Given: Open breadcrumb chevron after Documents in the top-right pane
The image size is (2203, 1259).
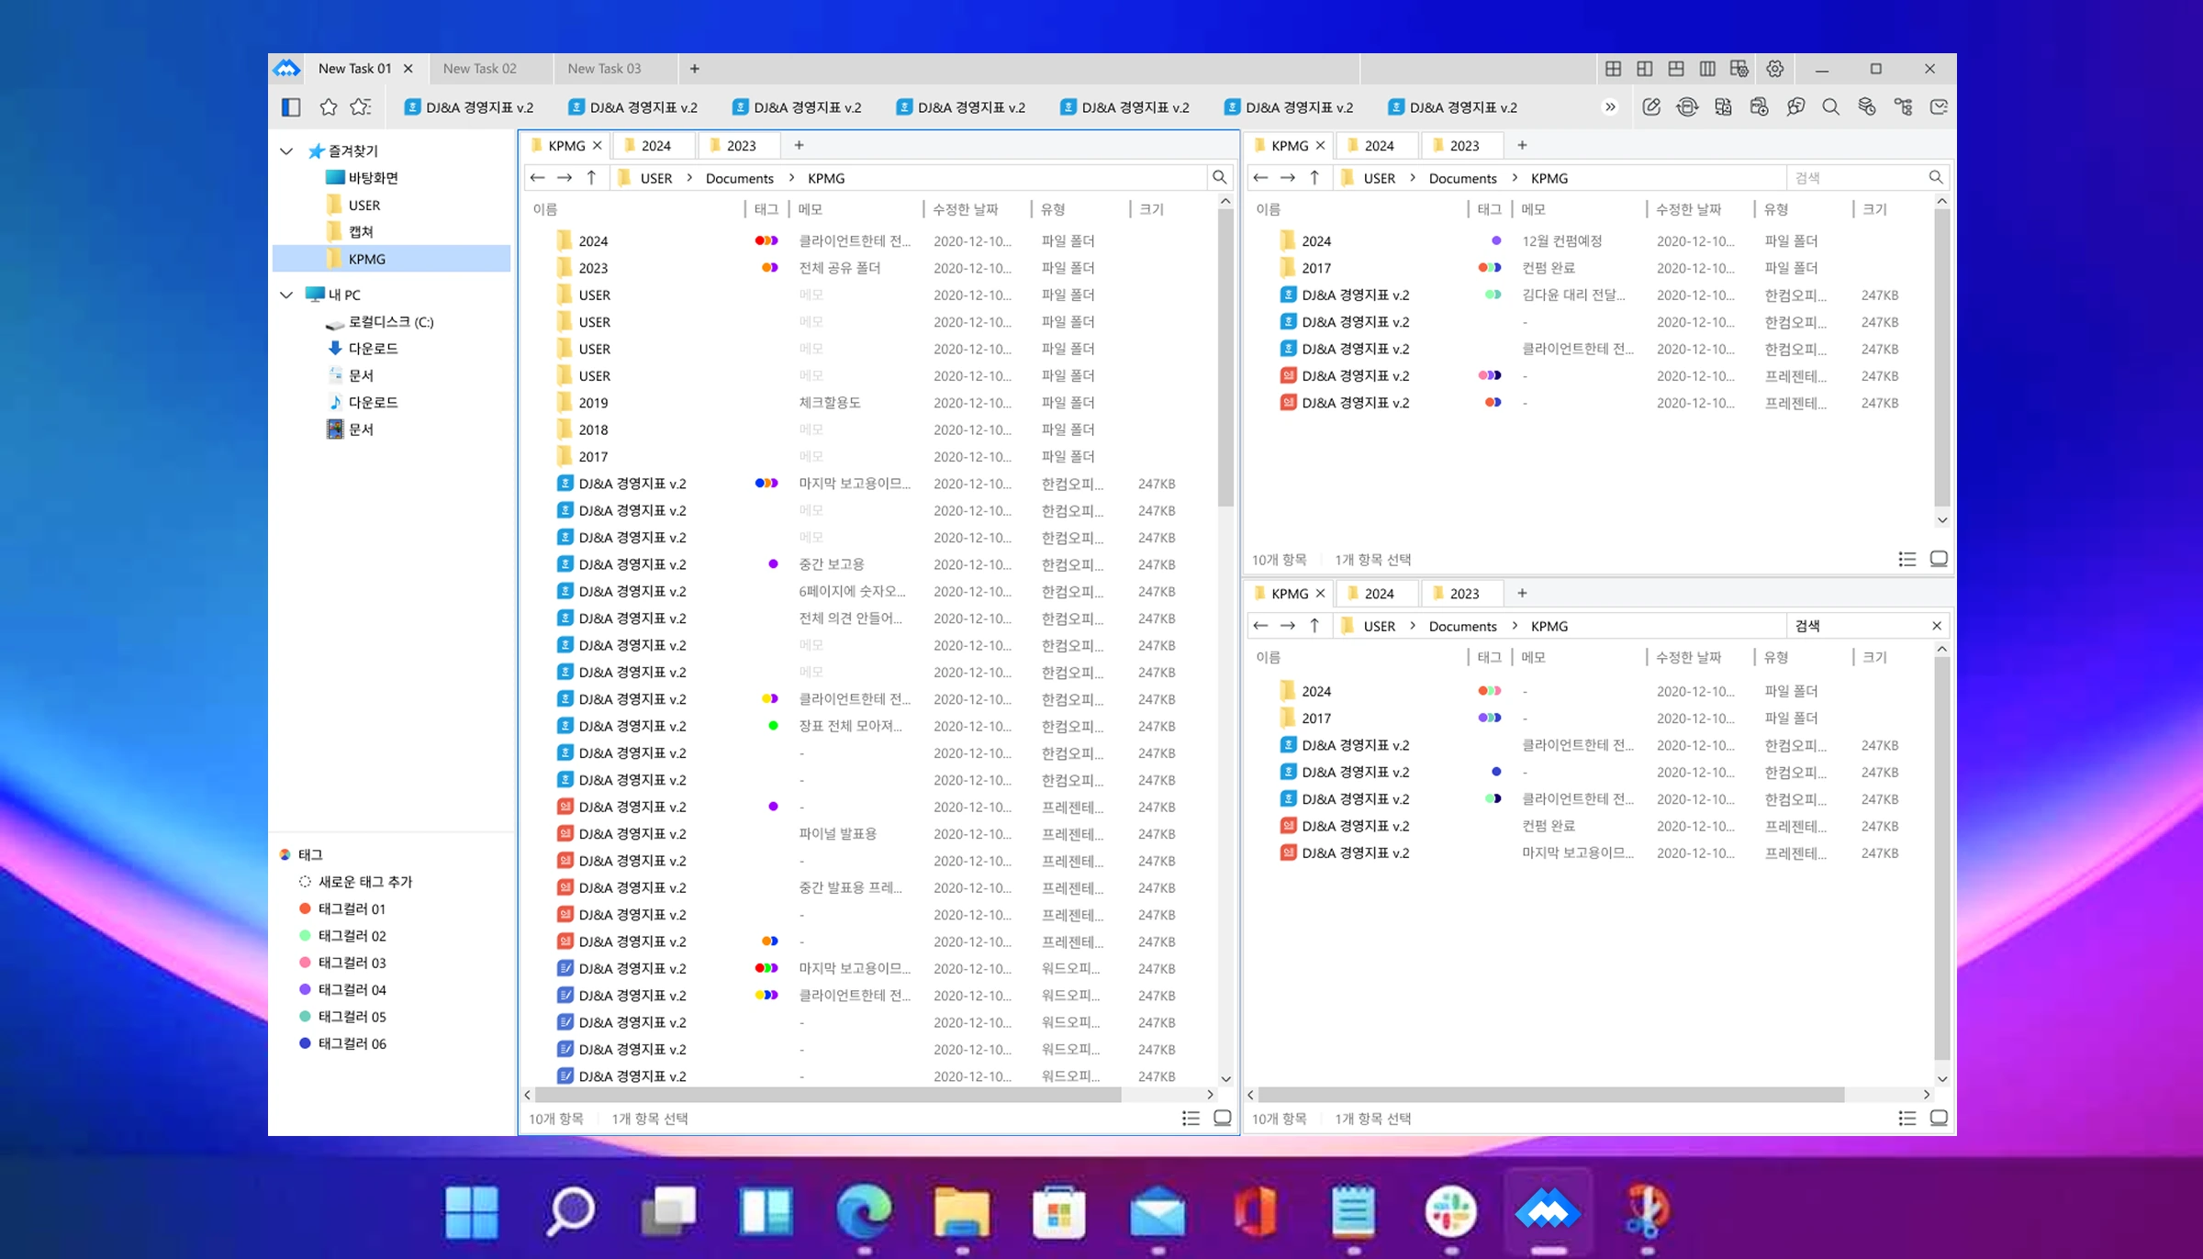Looking at the screenshot, I should coord(1514,178).
